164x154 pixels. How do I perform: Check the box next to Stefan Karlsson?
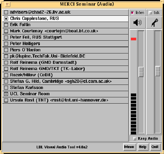point(6,88)
